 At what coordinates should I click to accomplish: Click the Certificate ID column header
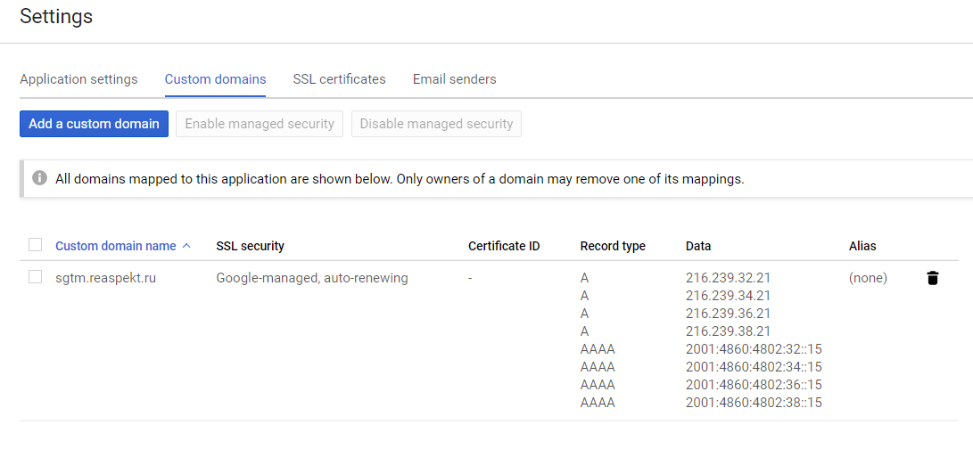point(504,246)
